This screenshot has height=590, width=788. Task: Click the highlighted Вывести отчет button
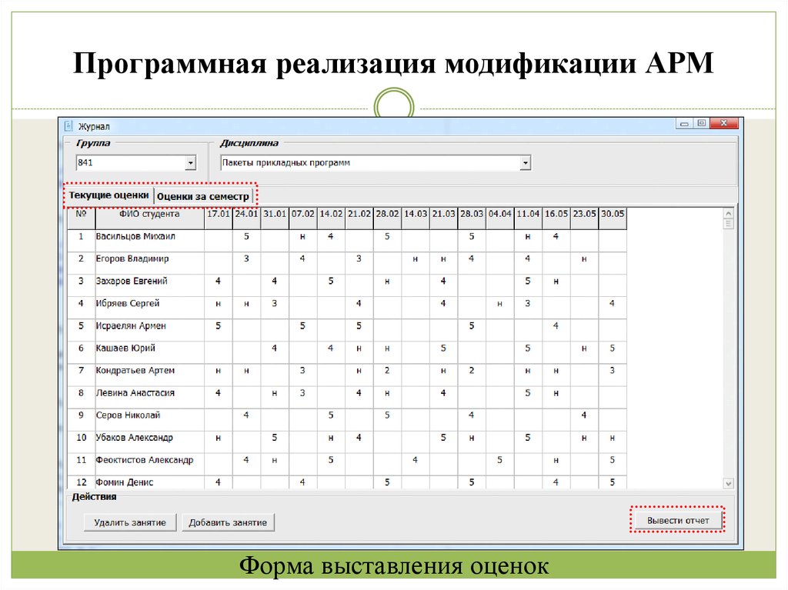[677, 519]
